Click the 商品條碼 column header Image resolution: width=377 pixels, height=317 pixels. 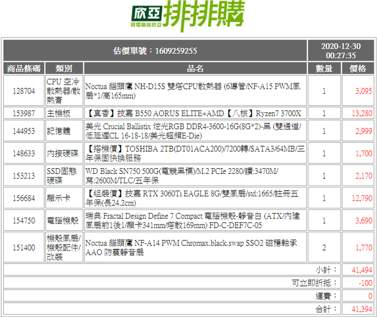point(24,68)
